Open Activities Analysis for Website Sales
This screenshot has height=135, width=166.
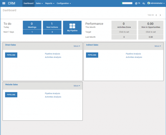click(x=53, y=97)
